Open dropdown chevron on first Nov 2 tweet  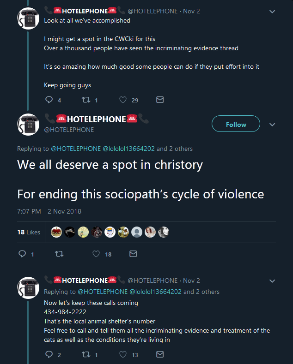click(272, 12)
